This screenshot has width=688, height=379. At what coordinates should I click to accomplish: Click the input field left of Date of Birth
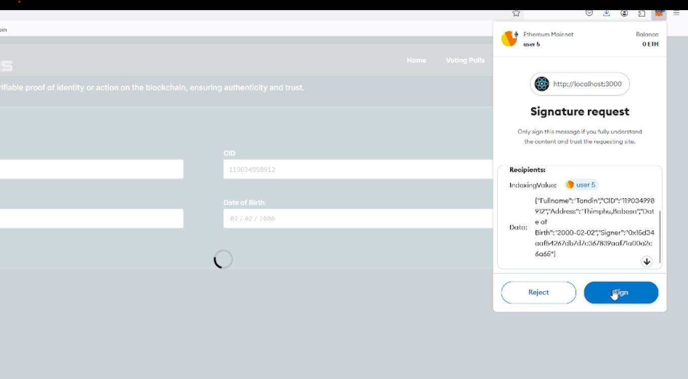pos(91,218)
